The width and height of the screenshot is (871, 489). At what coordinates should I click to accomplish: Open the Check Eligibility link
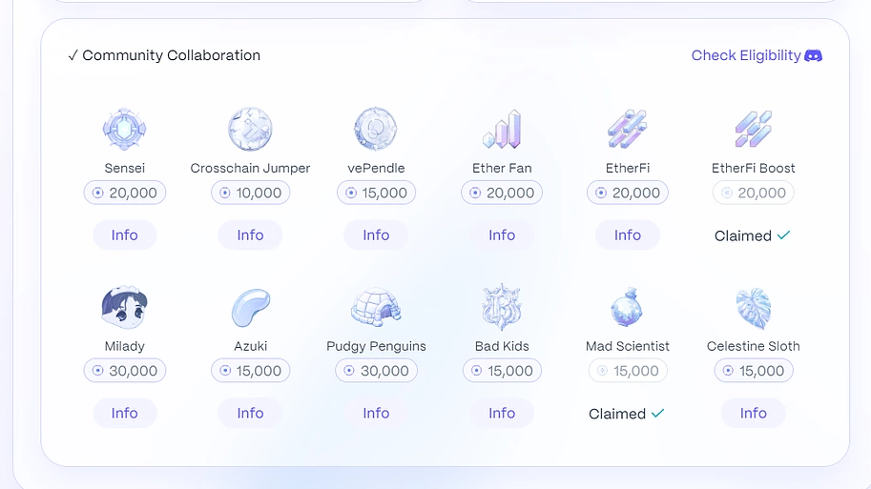(746, 55)
